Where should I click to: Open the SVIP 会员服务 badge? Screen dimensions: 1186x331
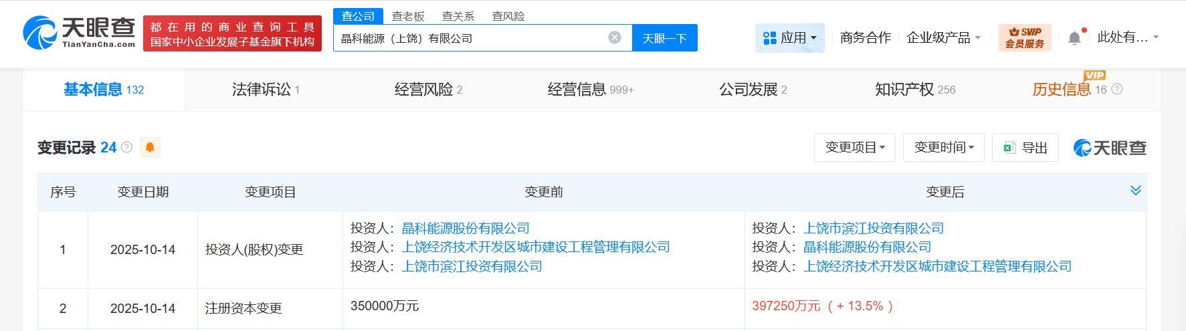[x=1024, y=37]
